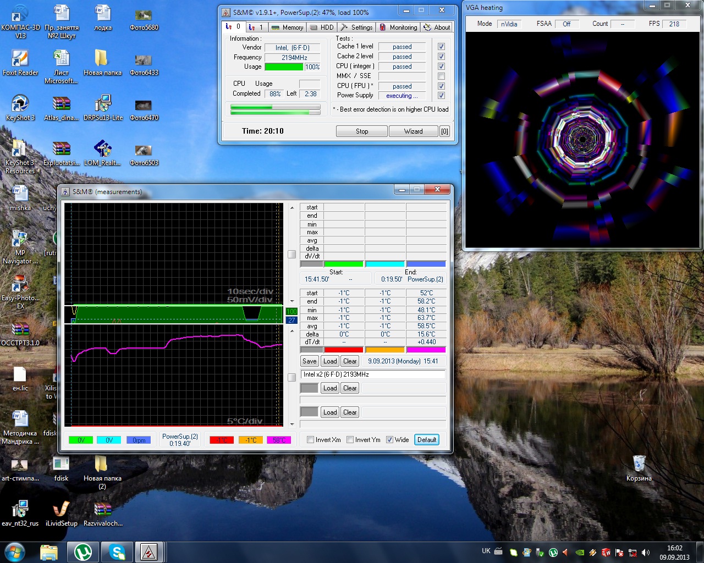Click the volume speaker tray icon

pyautogui.click(x=646, y=553)
